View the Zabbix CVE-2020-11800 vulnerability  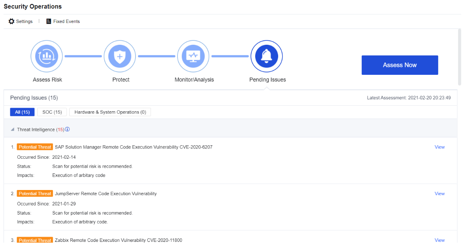(439, 240)
